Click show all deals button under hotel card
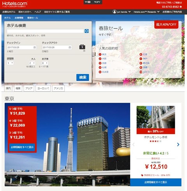The image size is (187, 191). pos(156,182)
